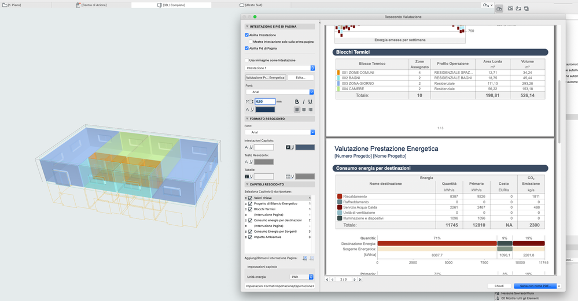Click Testo Resoconto gray color swatch

[x=264, y=162]
